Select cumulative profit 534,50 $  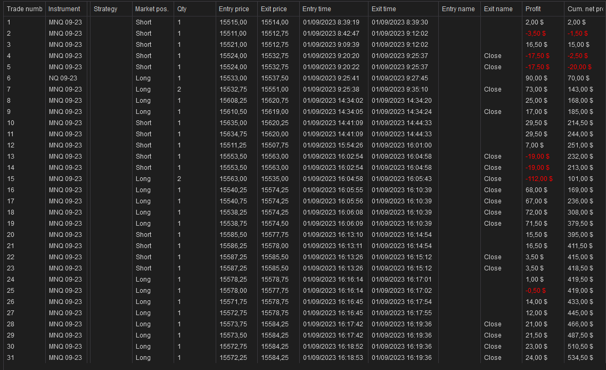tap(580, 358)
